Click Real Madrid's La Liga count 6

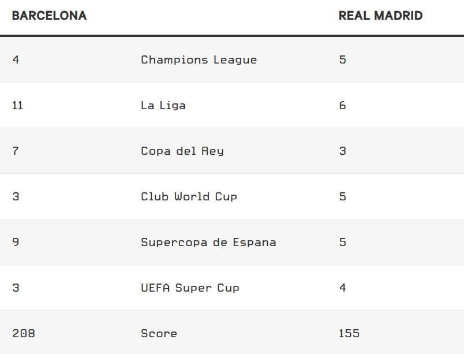pyautogui.click(x=342, y=105)
